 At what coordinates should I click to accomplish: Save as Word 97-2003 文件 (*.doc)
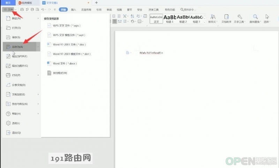point(67,45)
